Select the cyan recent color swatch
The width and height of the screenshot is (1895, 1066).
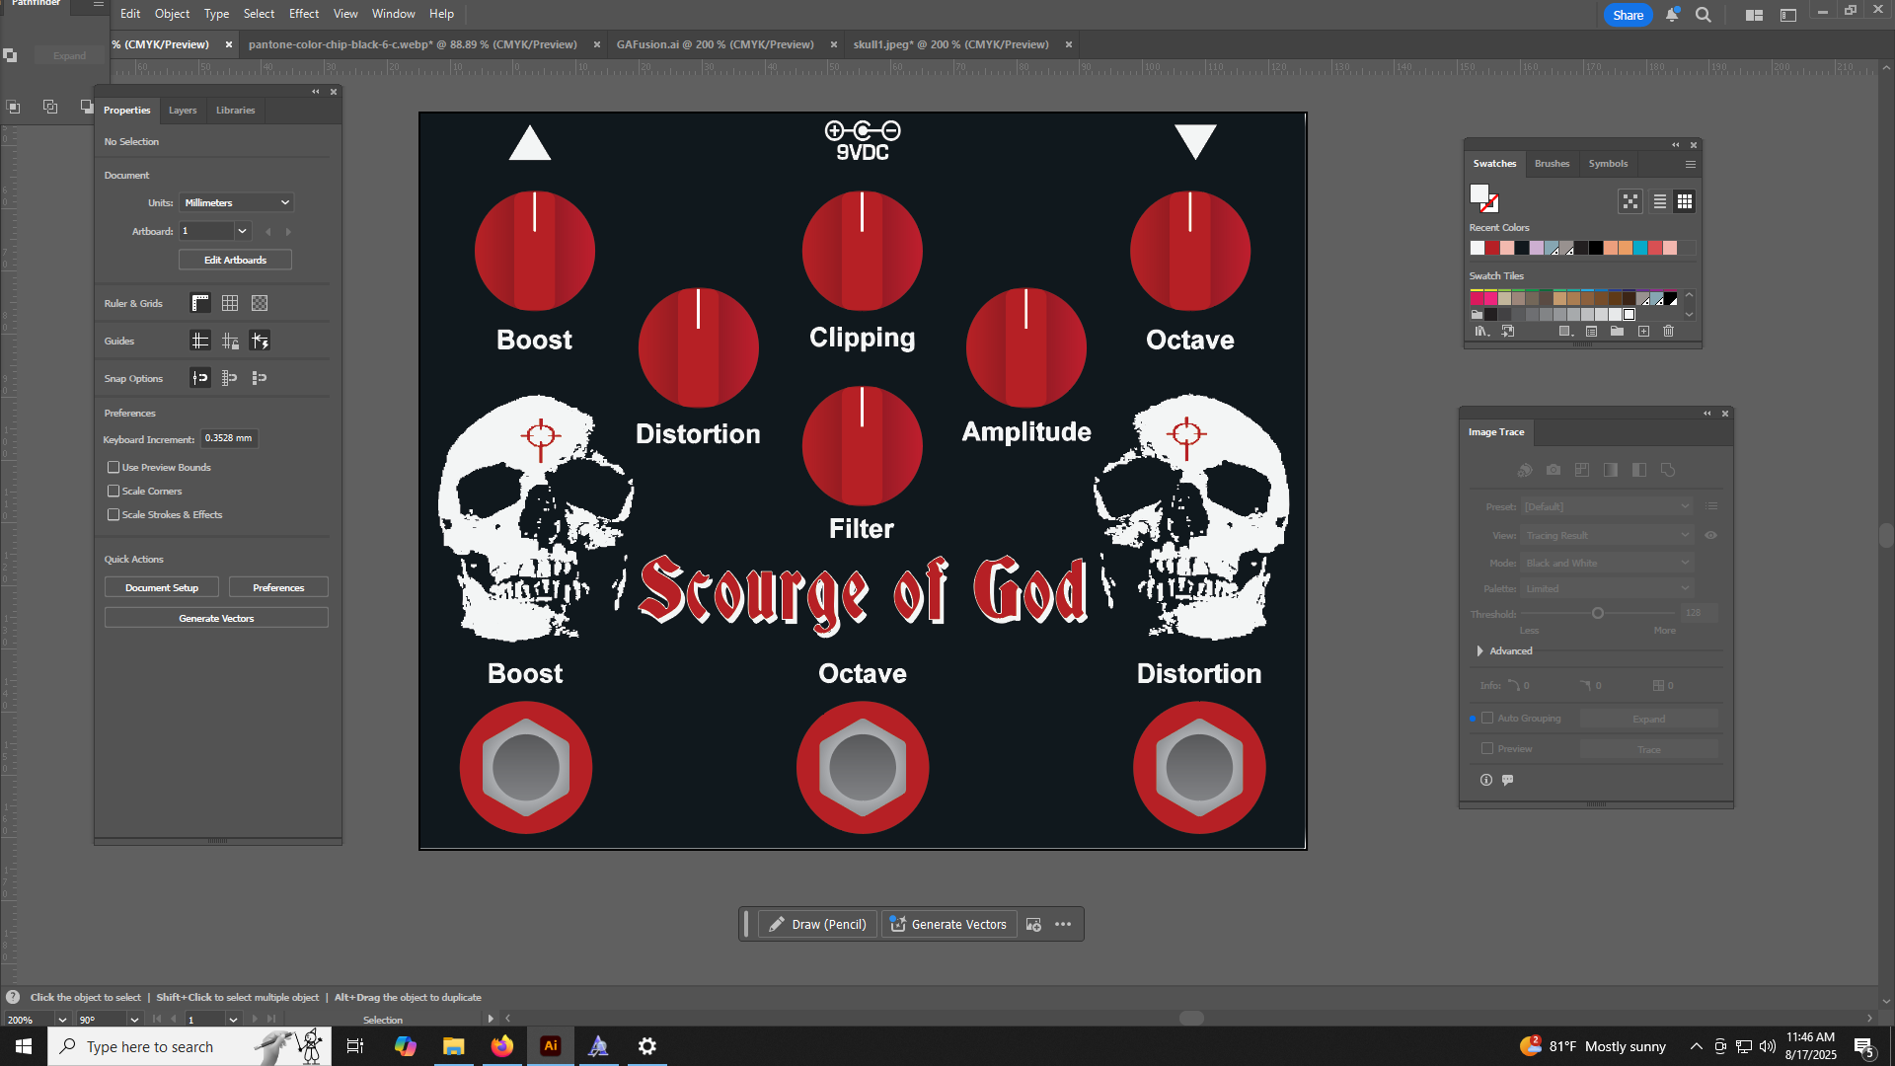point(1639,248)
